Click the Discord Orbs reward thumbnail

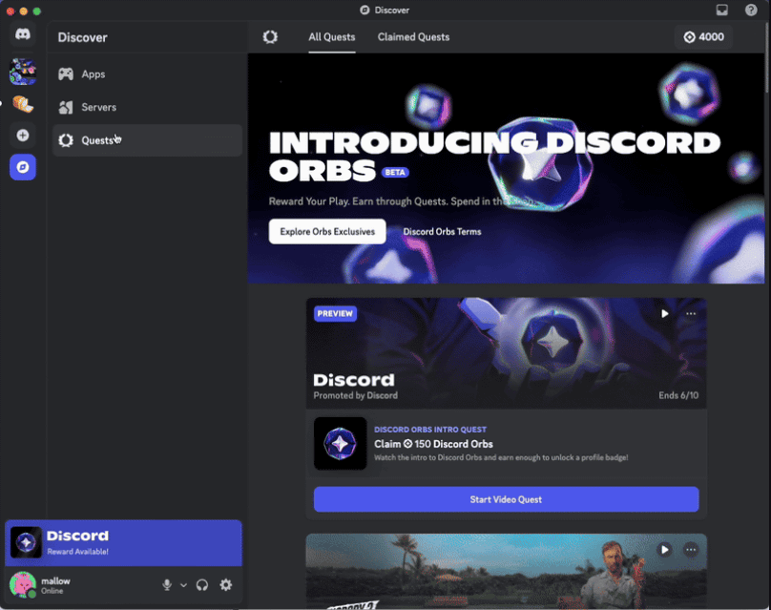341,444
